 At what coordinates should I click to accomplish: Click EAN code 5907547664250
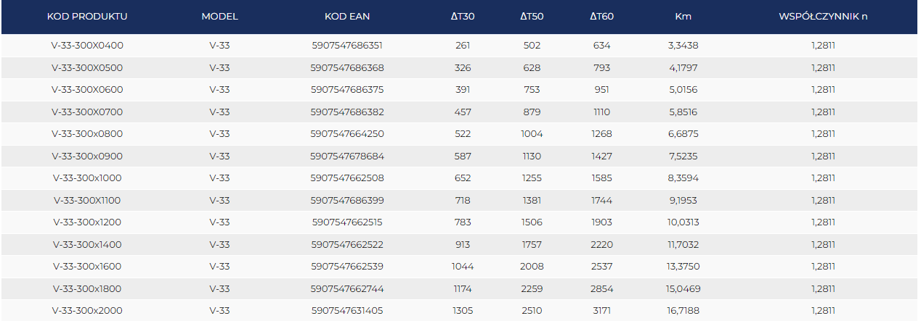[x=346, y=134]
